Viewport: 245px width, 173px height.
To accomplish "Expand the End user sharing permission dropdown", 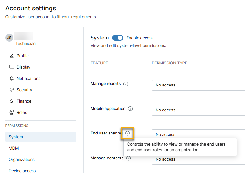I will point(199,134).
